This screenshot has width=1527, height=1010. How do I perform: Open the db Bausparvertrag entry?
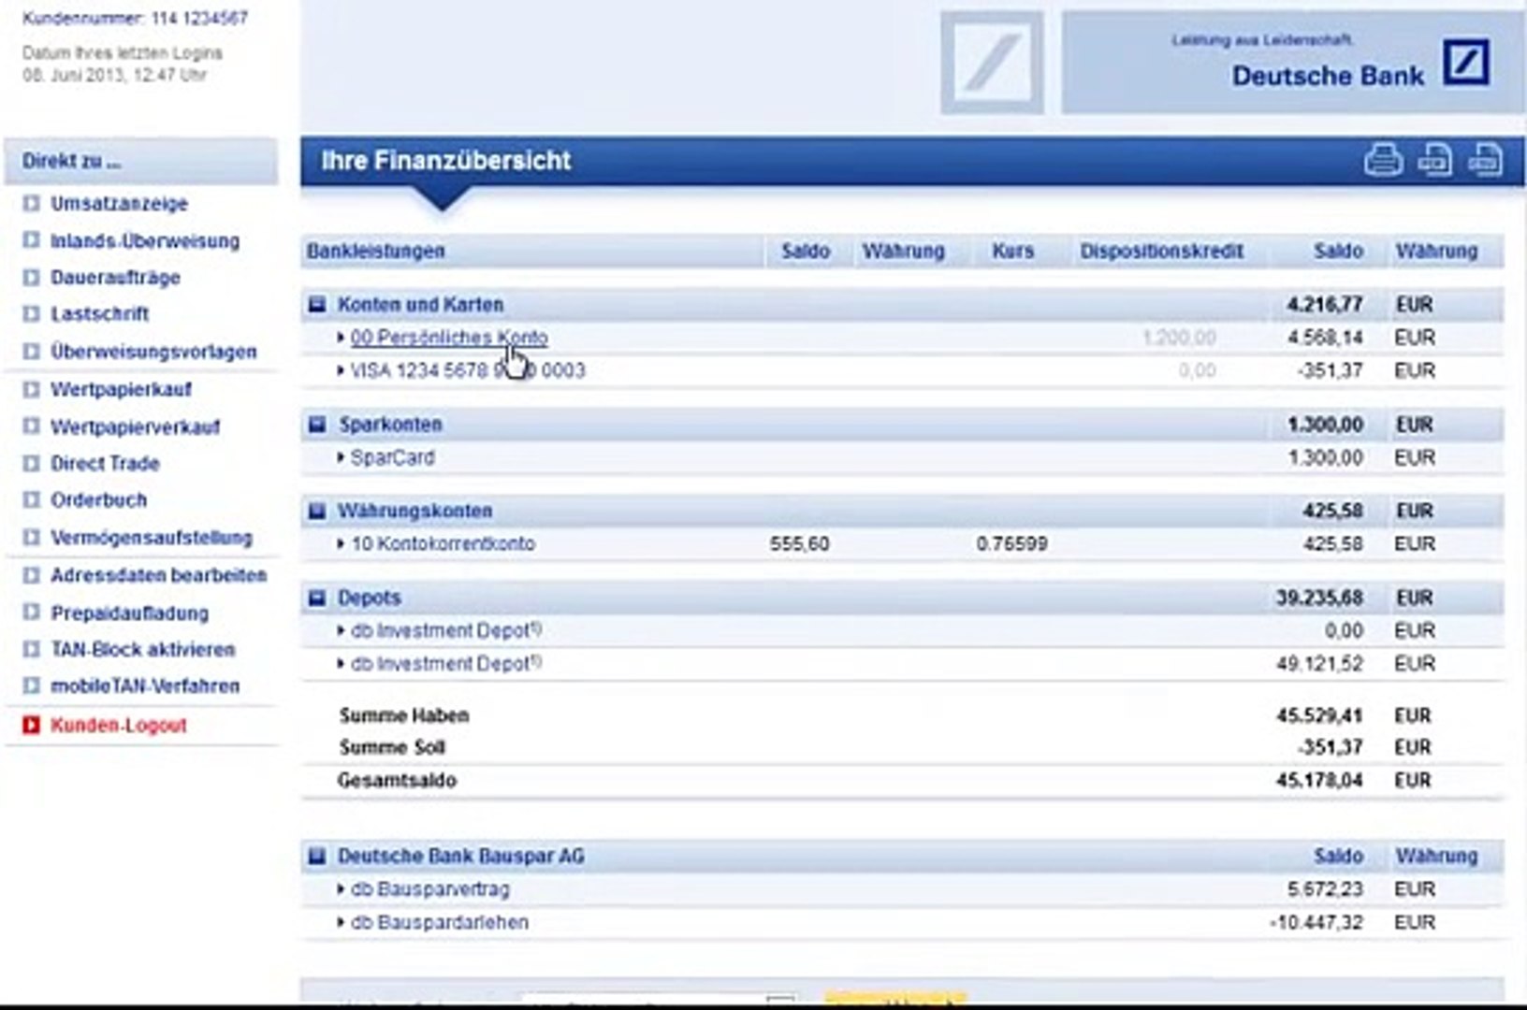430,888
